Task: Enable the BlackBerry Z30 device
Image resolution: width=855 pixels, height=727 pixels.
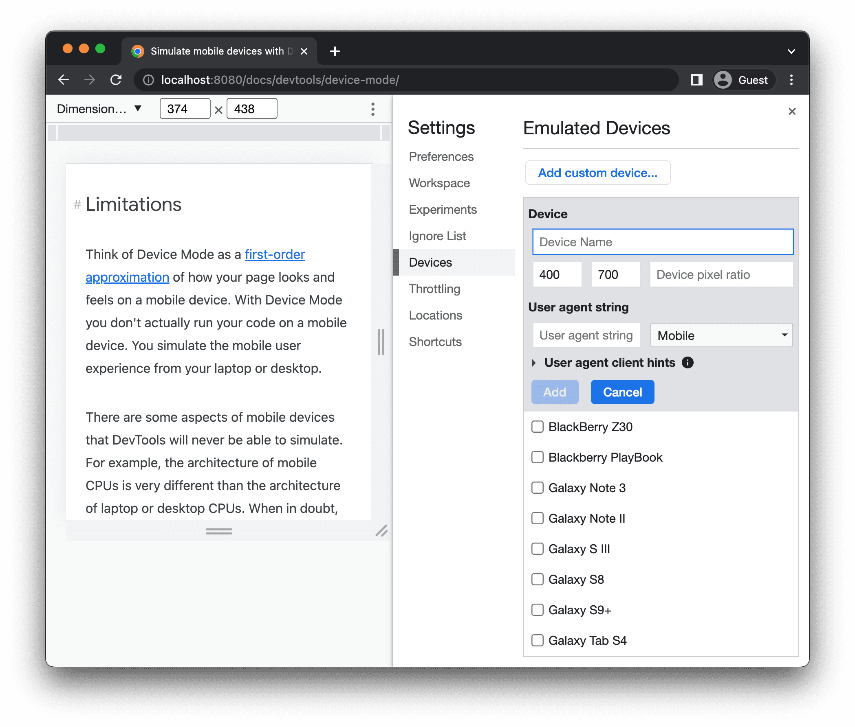Action: tap(537, 426)
